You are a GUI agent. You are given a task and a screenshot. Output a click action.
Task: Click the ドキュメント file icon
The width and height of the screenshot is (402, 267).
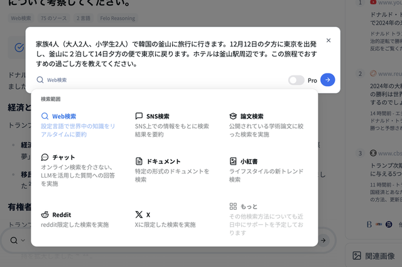[139, 161]
